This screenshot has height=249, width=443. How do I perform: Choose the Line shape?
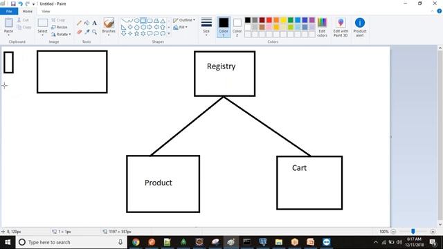(x=124, y=21)
